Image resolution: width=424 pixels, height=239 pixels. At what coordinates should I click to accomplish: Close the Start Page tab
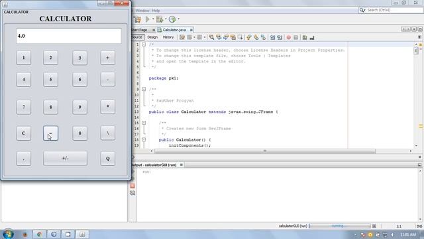tap(154, 30)
